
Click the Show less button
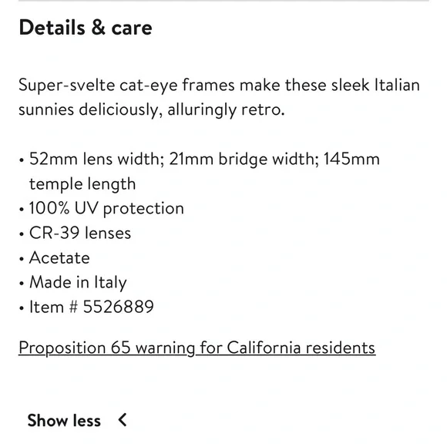pyautogui.click(x=77, y=420)
